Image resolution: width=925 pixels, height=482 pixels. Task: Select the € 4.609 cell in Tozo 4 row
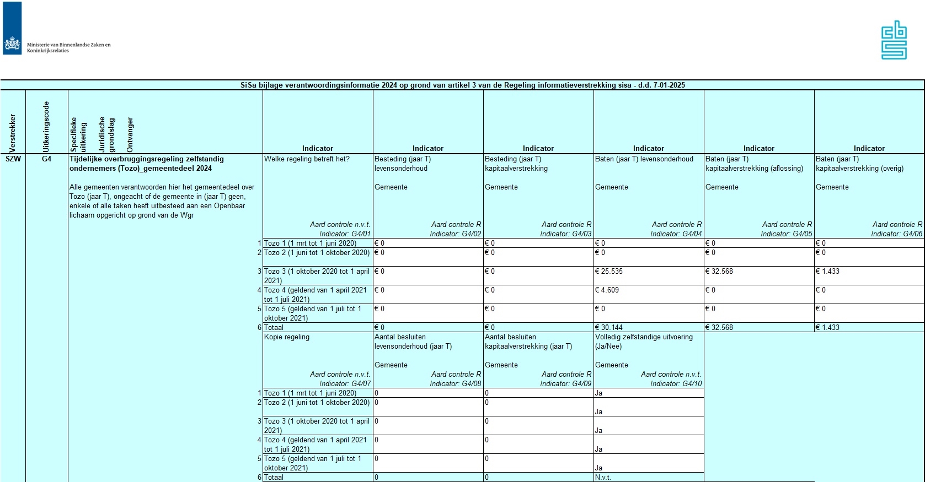click(x=648, y=290)
